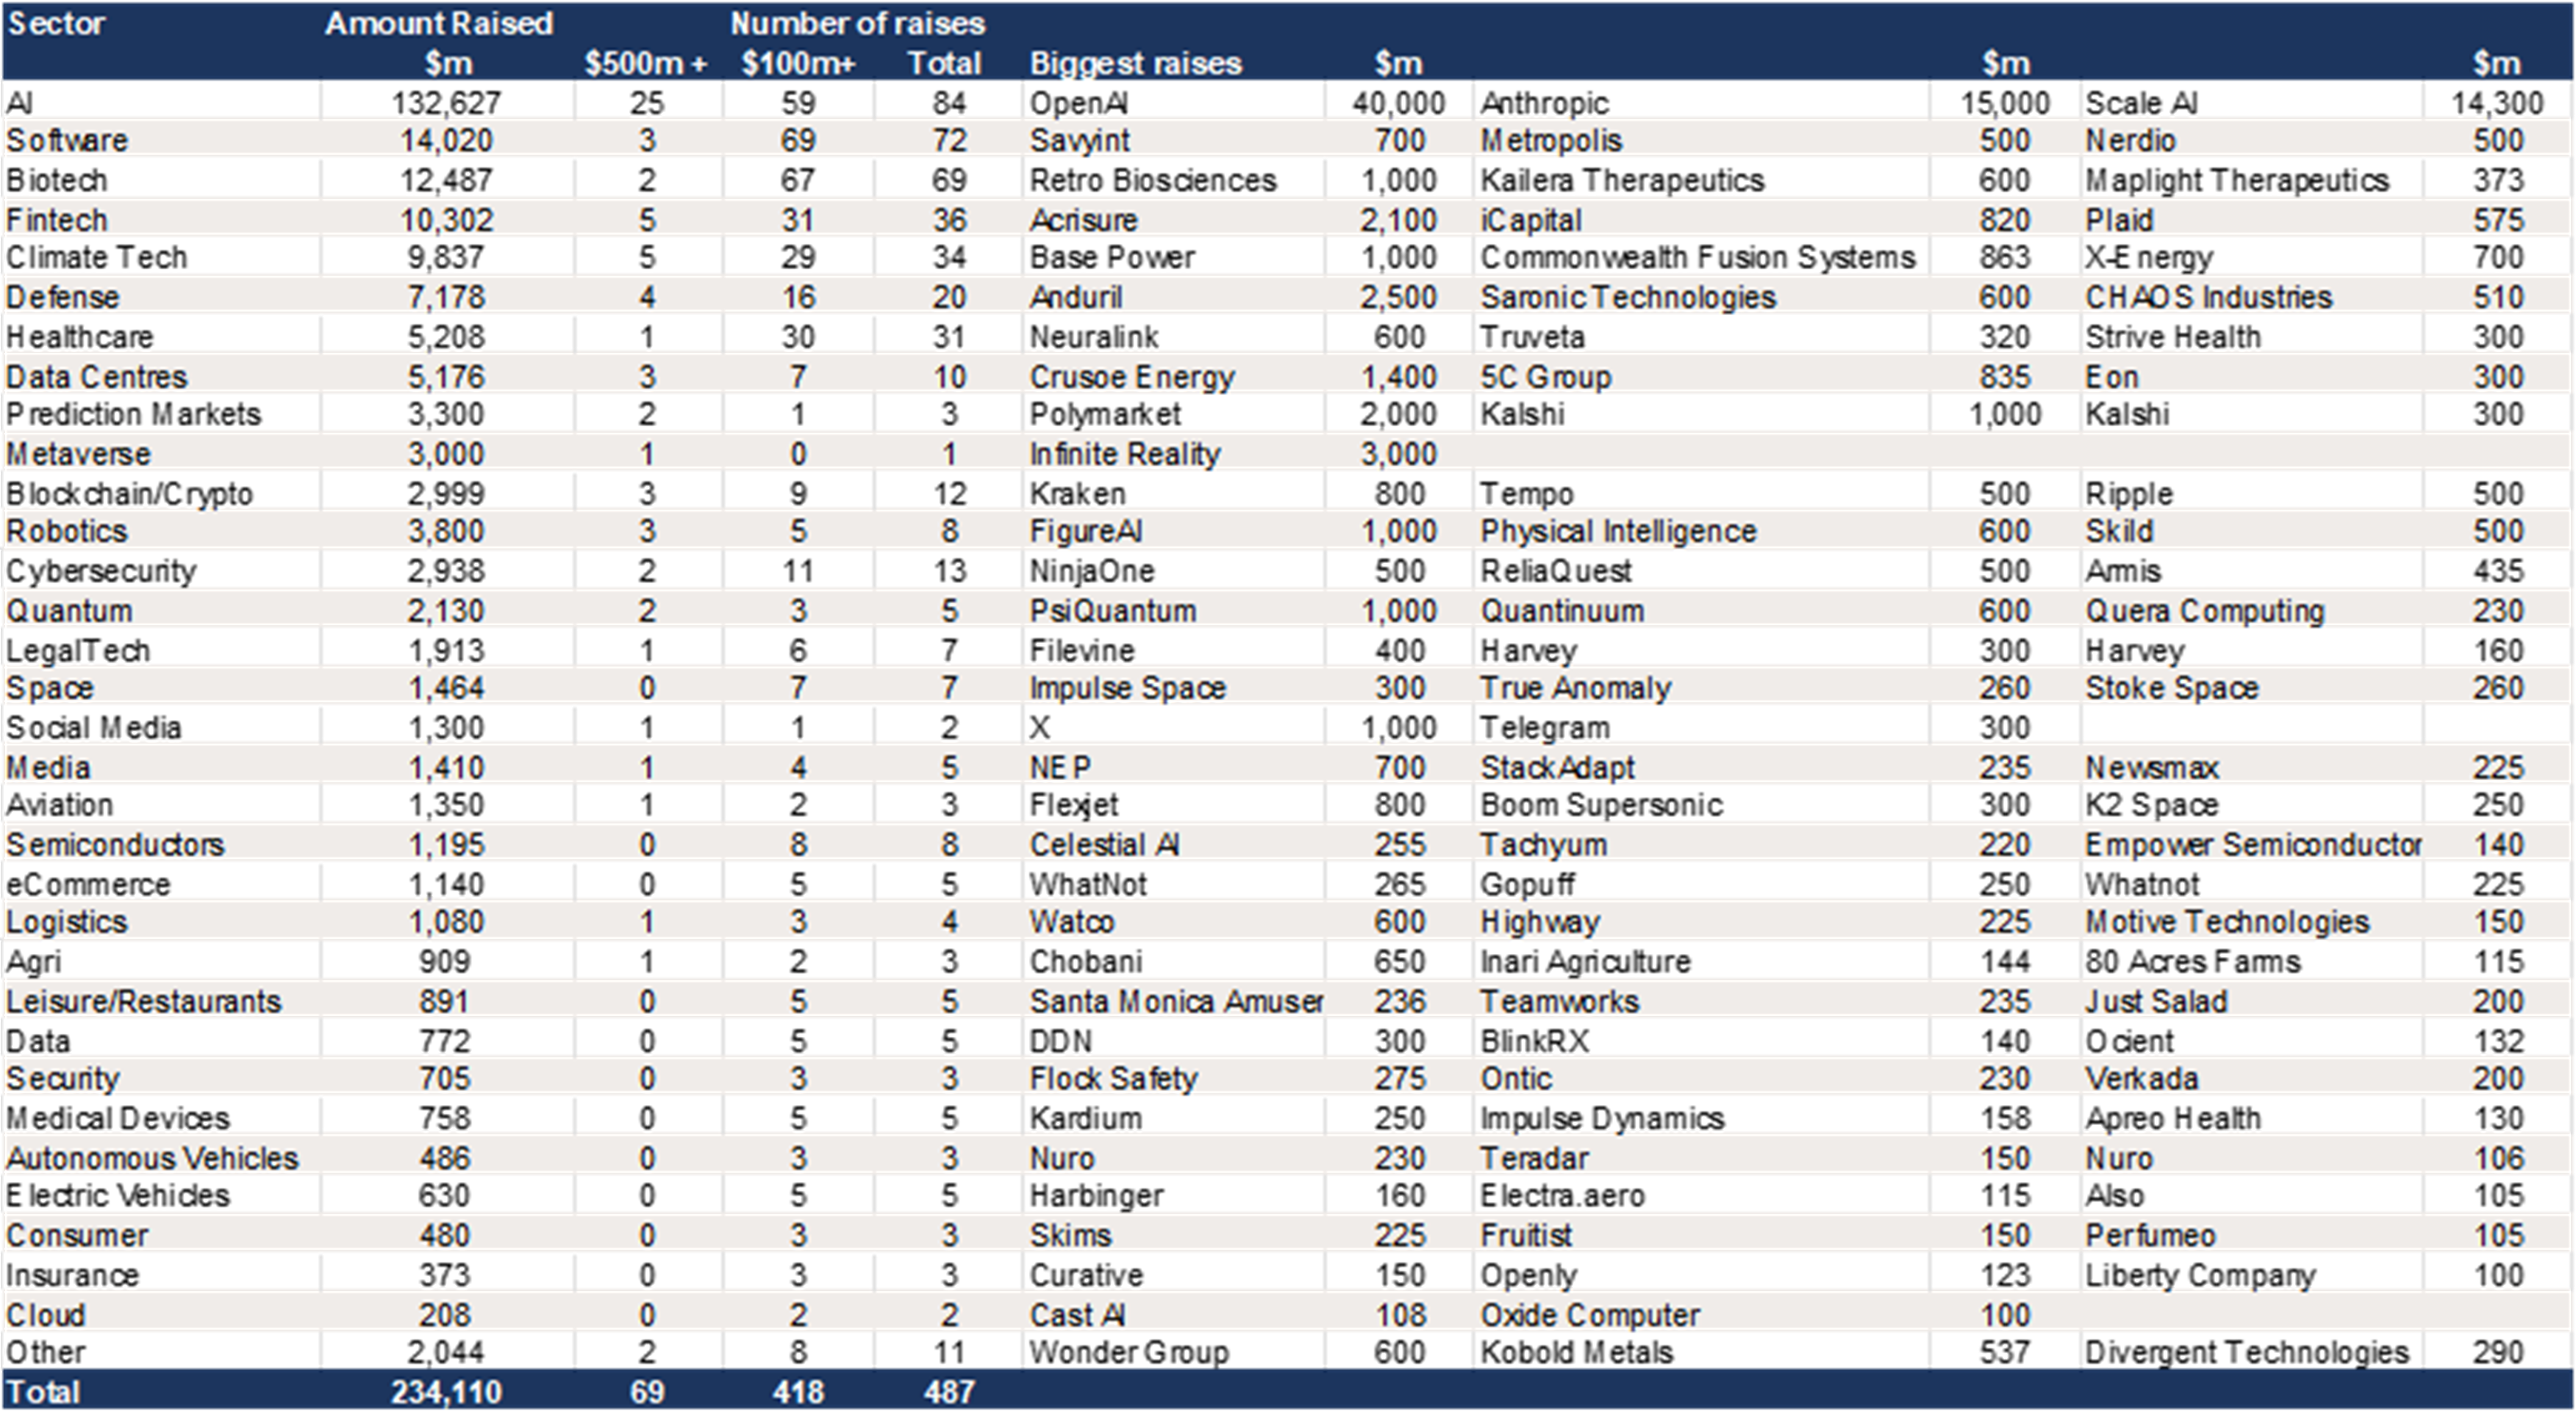Click the 'Harbinger' cell
2576x1411 pixels.
(x=1096, y=1196)
